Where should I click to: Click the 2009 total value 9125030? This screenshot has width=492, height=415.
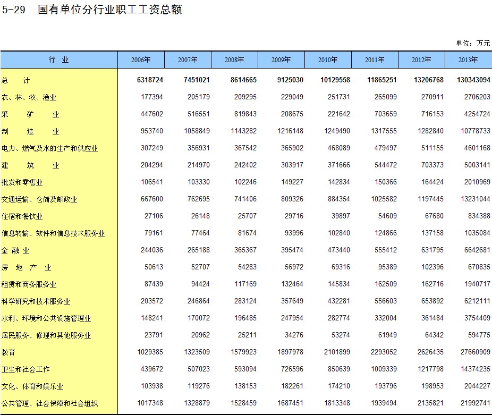[x=290, y=80]
